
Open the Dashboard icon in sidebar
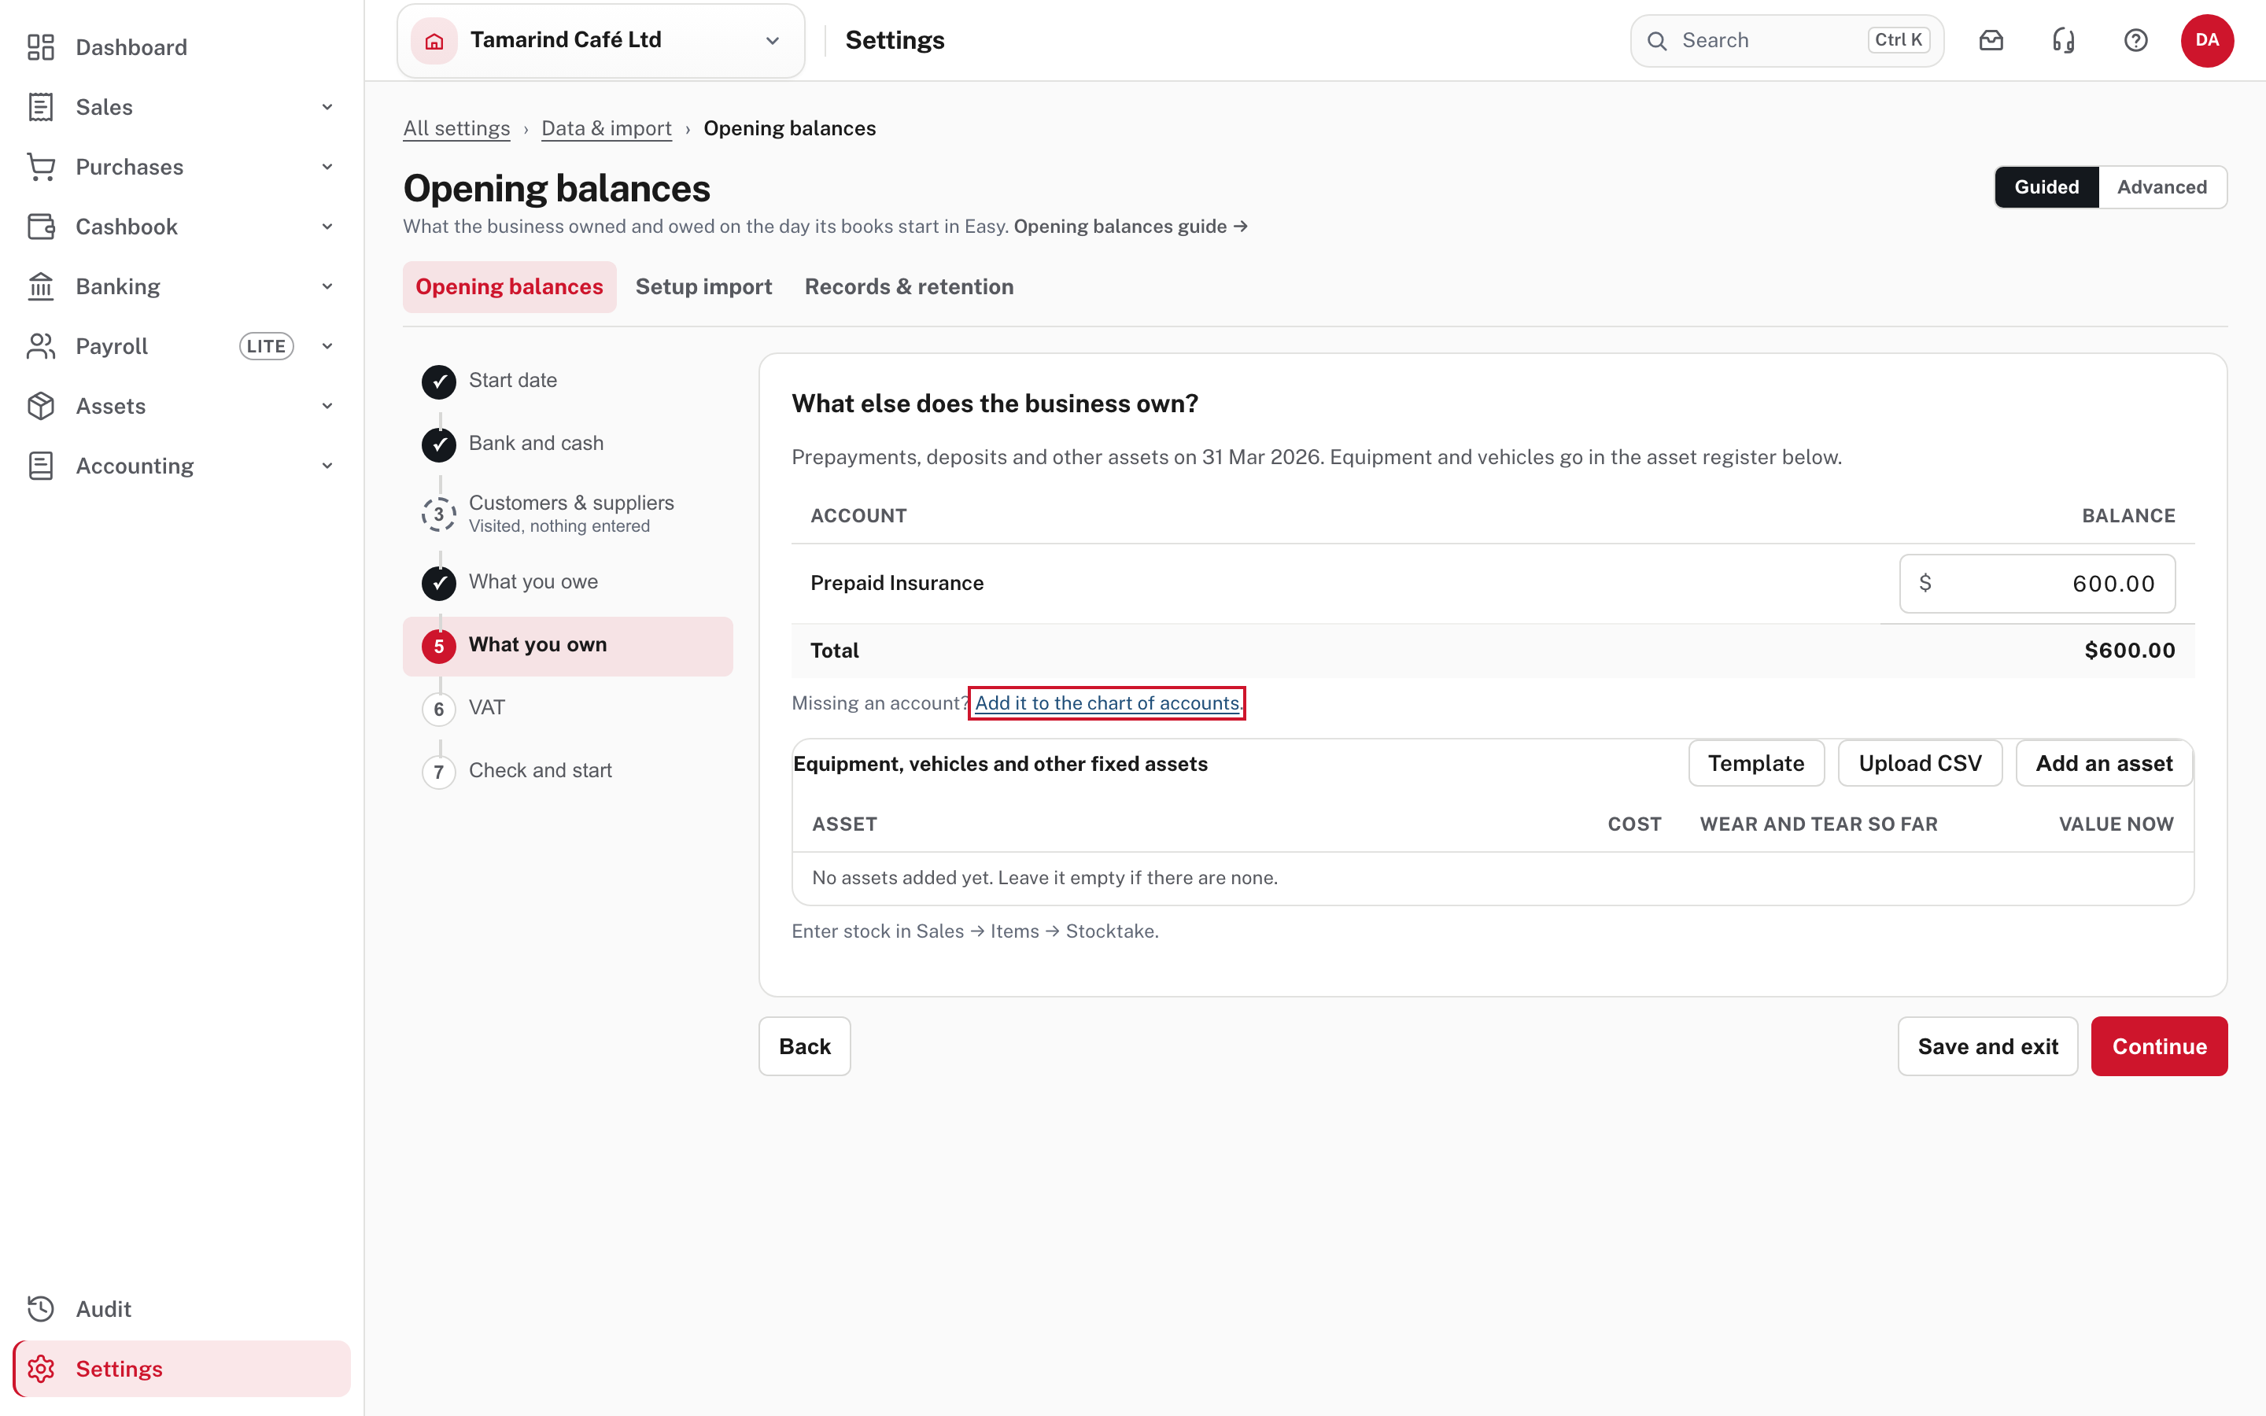tap(40, 47)
